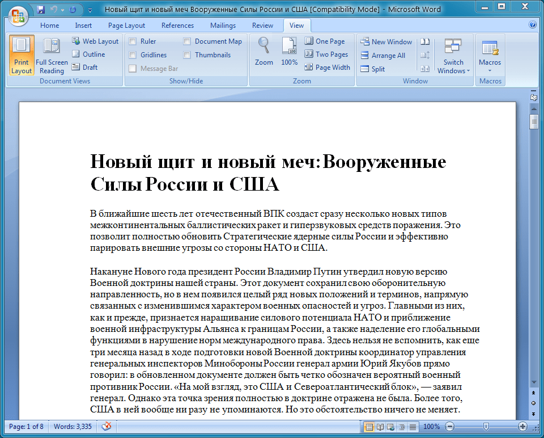The height and width of the screenshot is (438, 544).
Task: Select Outline view icon in status bar
Action: (402, 427)
